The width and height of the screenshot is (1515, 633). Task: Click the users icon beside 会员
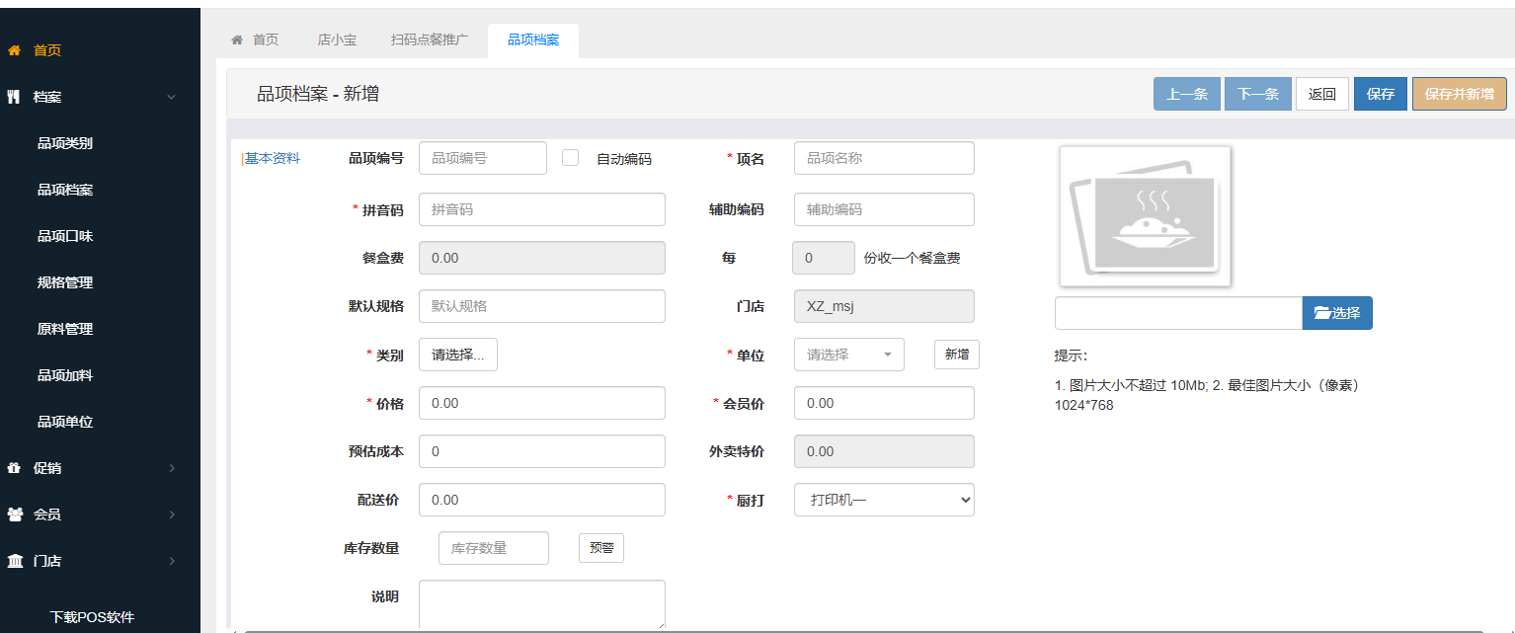pos(15,514)
